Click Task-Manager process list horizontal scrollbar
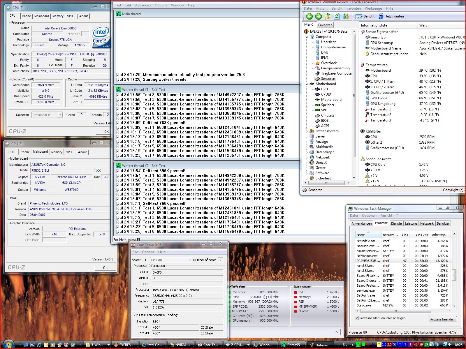 tap(403, 311)
